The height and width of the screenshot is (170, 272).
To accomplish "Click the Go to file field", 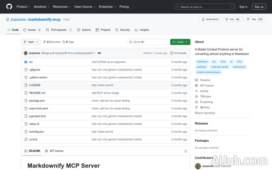I will click(147, 42).
